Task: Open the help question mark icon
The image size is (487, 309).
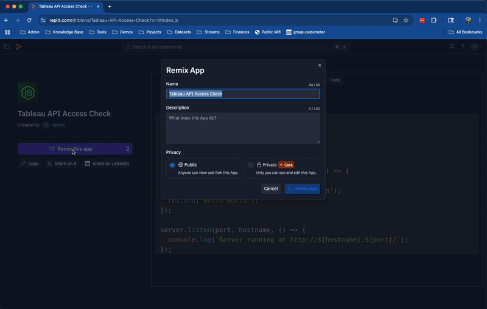Action: [463, 47]
